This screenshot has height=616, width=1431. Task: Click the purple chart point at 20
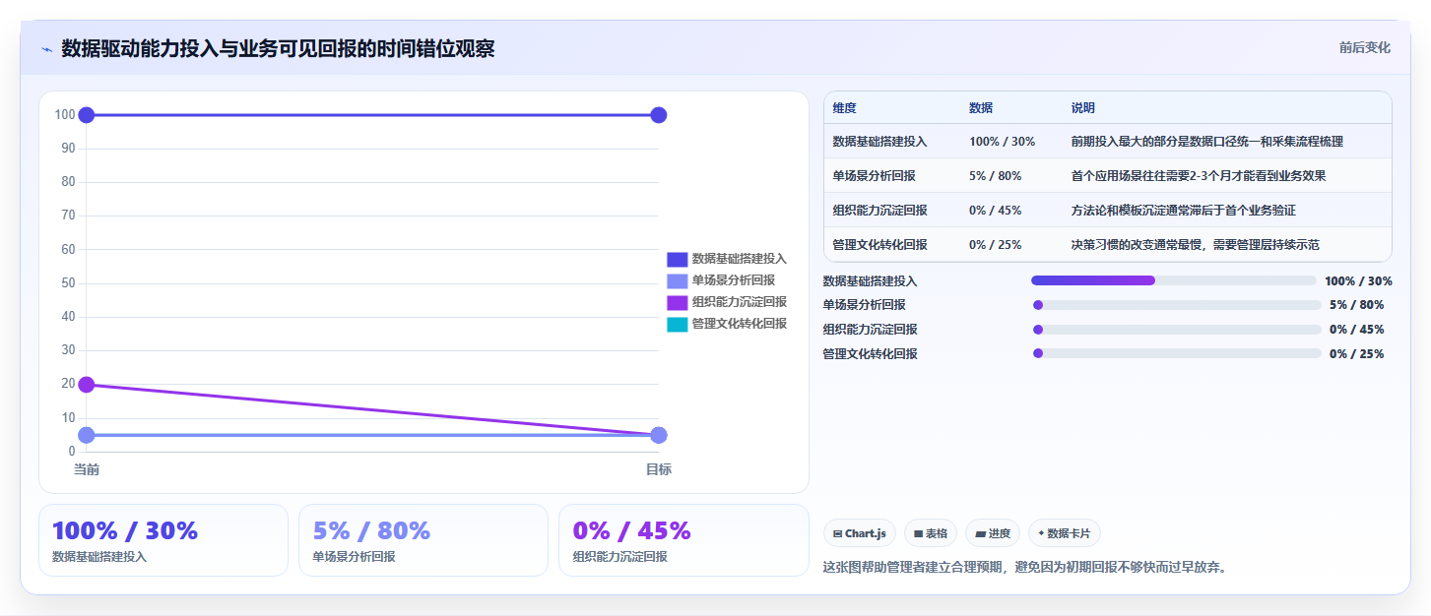click(x=87, y=385)
